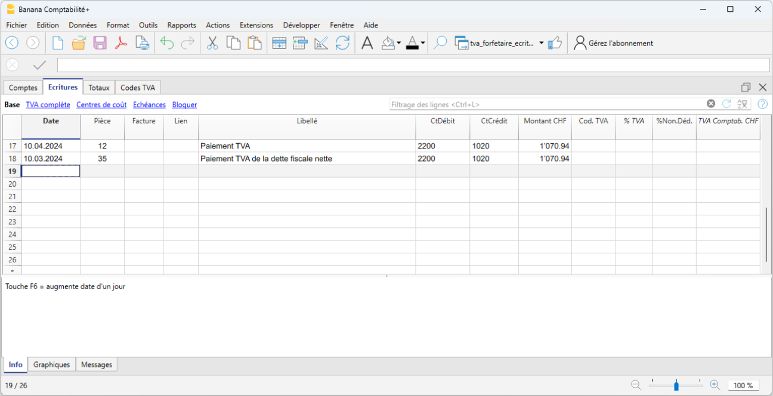Click the filter refresh icon
773x396 pixels.
click(x=726, y=104)
